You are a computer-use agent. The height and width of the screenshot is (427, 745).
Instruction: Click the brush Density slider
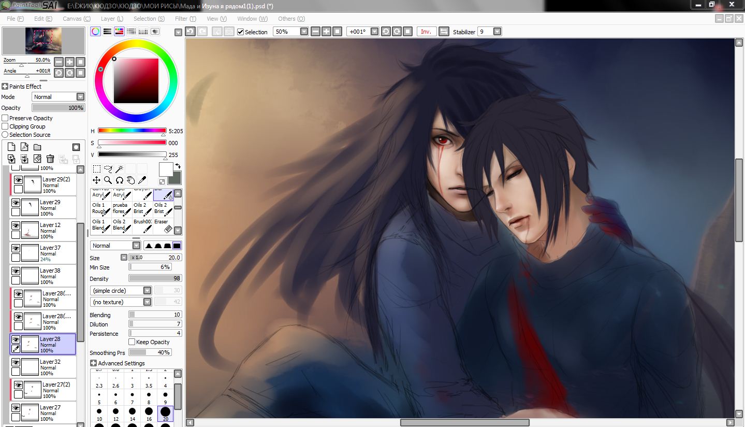tap(155, 278)
